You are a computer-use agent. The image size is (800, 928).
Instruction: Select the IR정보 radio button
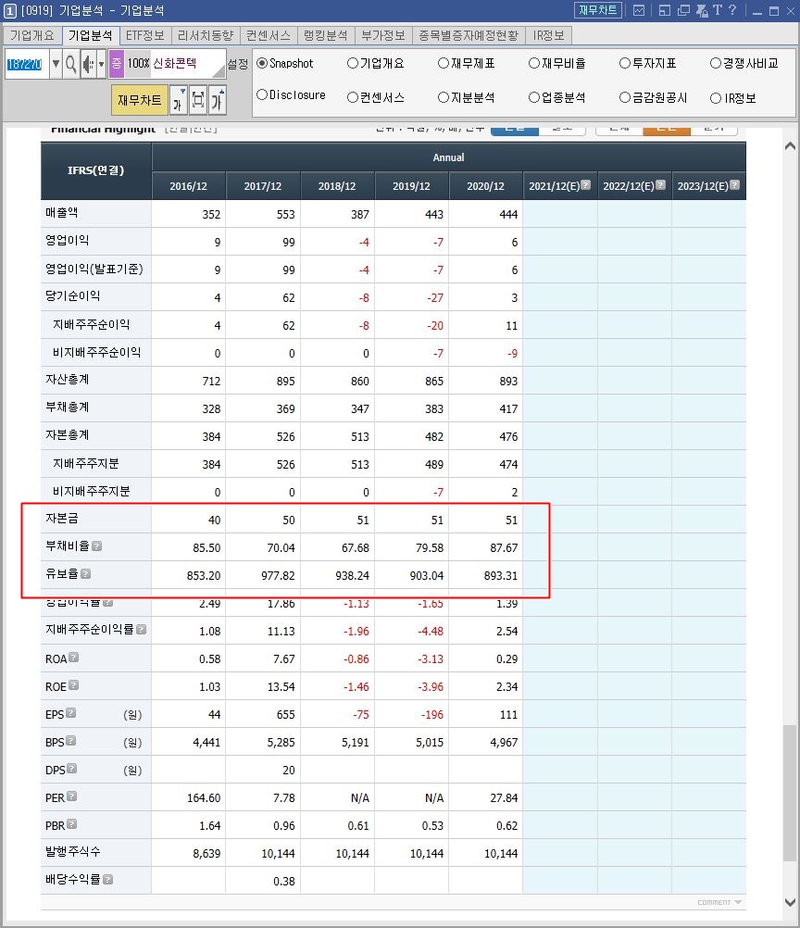pos(716,98)
